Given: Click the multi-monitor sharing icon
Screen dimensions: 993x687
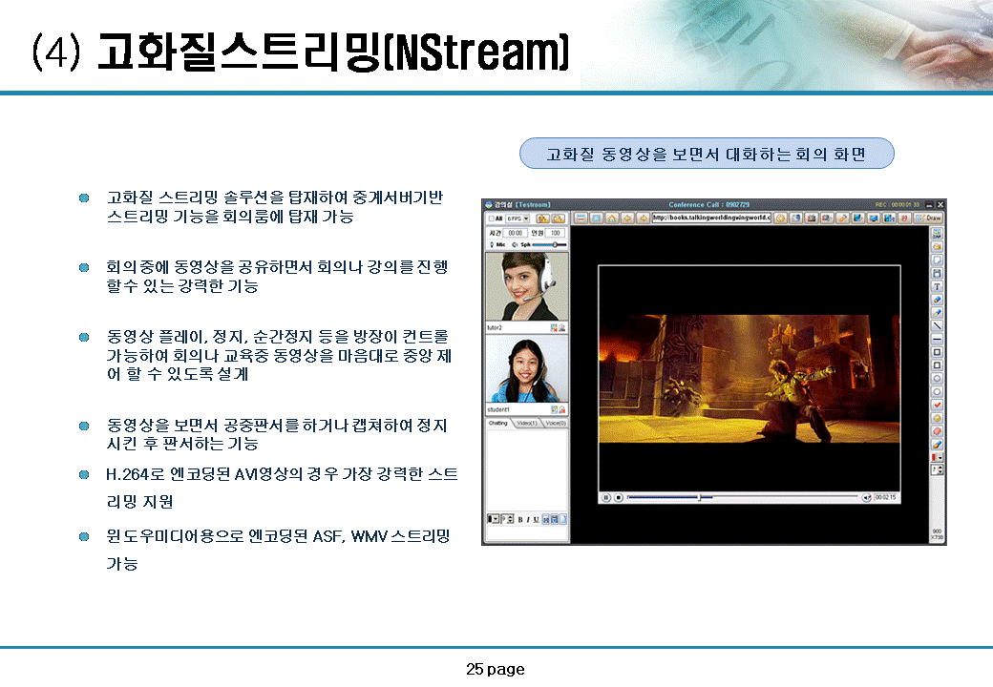Looking at the screenshot, I should [889, 219].
